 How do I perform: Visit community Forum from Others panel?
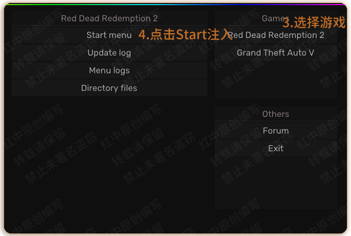pos(276,131)
